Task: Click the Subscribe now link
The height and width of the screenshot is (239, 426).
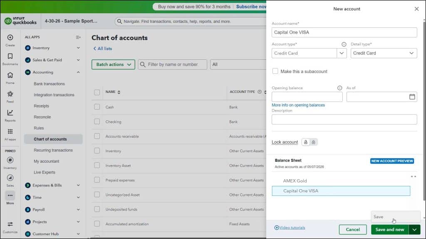Action: pos(251,7)
